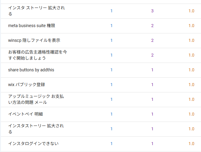
Task: Open the "インスタログインできない" query row
Action: (x=33, y=144)
